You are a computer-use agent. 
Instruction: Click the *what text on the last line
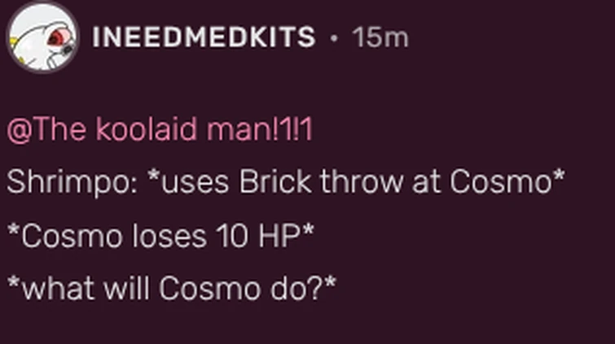tap(51, 288)
